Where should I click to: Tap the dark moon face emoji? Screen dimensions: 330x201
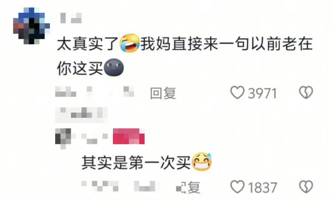coord(114,67)
